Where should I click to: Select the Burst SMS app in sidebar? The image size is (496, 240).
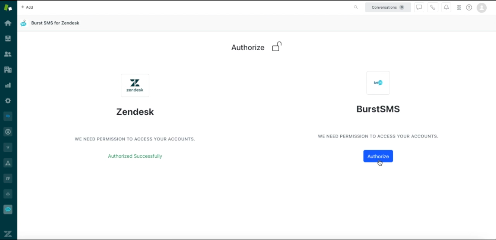(8, 209)
